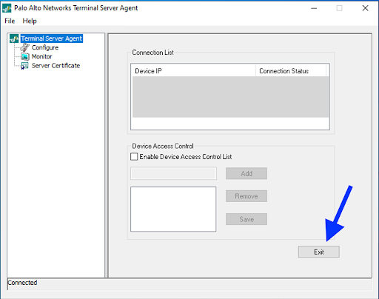Click the access control device list box
Image resolution: width=379 pixels, height=299 pixels.
tap(173, 209)
